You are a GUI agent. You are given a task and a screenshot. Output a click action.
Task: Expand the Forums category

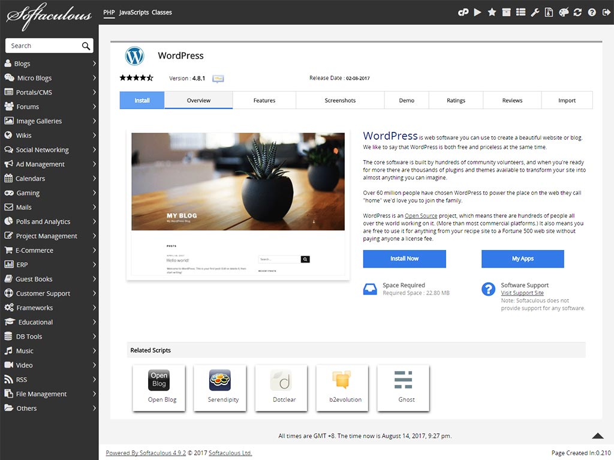pyautogui.click(x=49, y=107)
